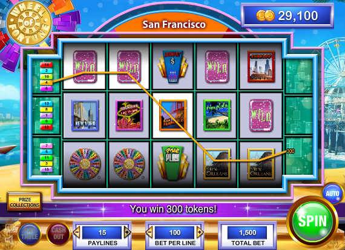Image resolution: width=345 pixels, height=250 pixels.
Task: Toggle the payline 4 indicator
Action: [46, 83]
